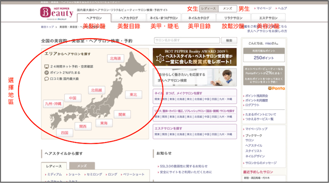Switch to メンズ at top toggle

tap(227, 8)
